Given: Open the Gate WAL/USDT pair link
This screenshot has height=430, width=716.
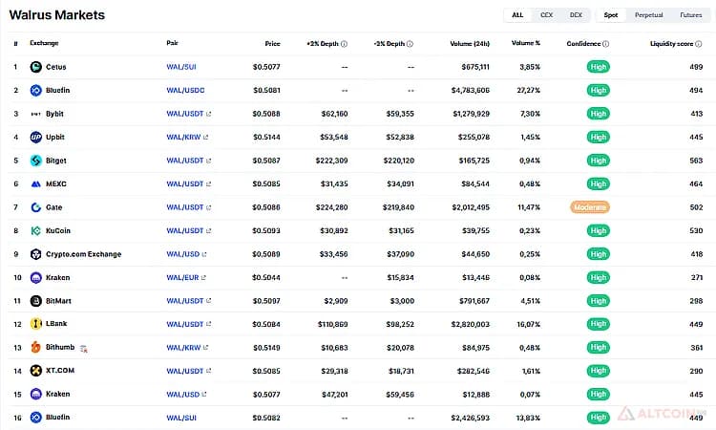Looking at the screenshot, I should 185,207.
